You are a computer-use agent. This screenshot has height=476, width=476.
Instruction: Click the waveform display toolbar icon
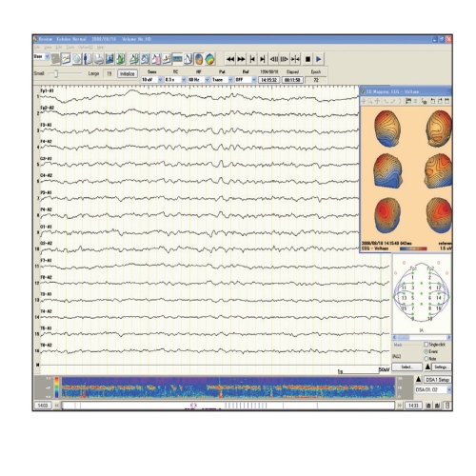[67, 59]
